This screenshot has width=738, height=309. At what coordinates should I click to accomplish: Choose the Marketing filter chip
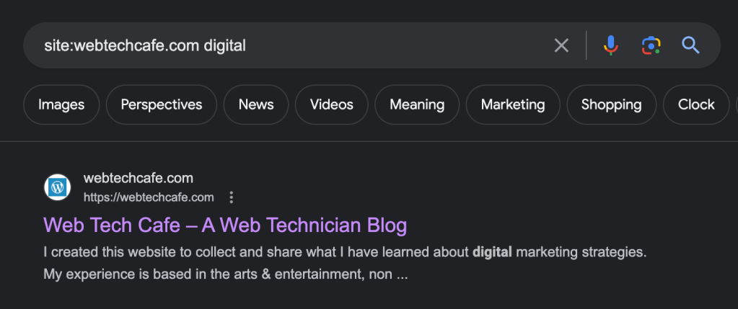click(x=513, y=104)
